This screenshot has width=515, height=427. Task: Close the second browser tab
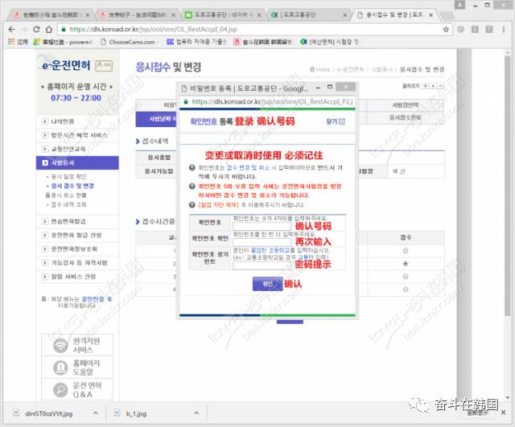tap(174, 15)
